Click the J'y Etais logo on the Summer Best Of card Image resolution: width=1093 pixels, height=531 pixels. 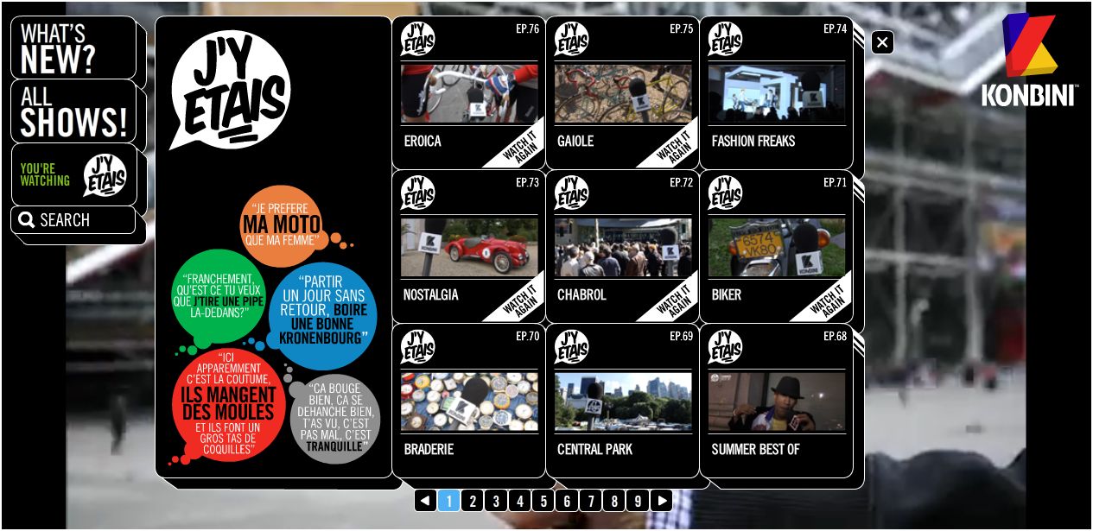pyautogui.click(x=725, y=347)
